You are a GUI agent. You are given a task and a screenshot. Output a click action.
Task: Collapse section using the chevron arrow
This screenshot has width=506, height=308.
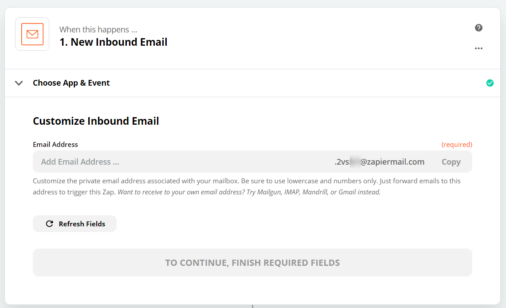(x=19, y=83)
